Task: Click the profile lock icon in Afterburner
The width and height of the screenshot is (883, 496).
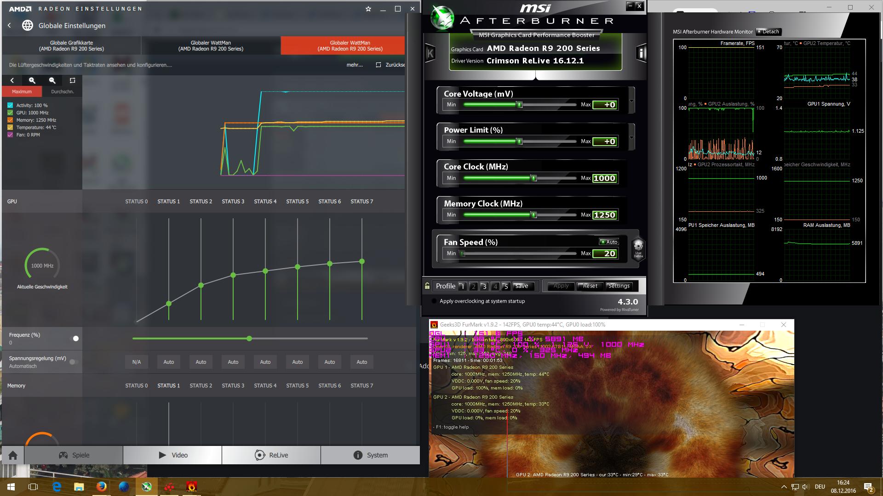Action: 427,286
